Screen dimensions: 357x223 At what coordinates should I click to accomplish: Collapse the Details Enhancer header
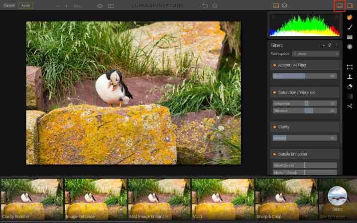click(305, 154)
